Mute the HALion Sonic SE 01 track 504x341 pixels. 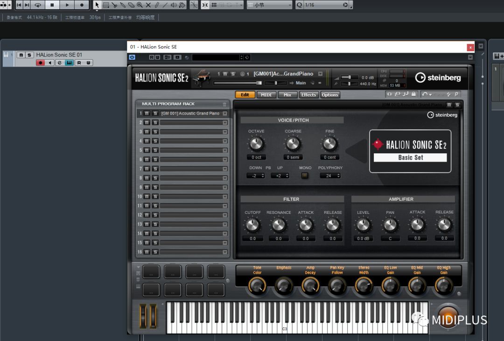coord(21,55)
